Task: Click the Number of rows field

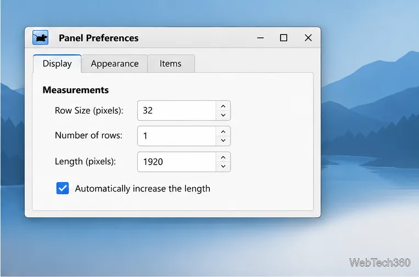Action: point(177,136)
